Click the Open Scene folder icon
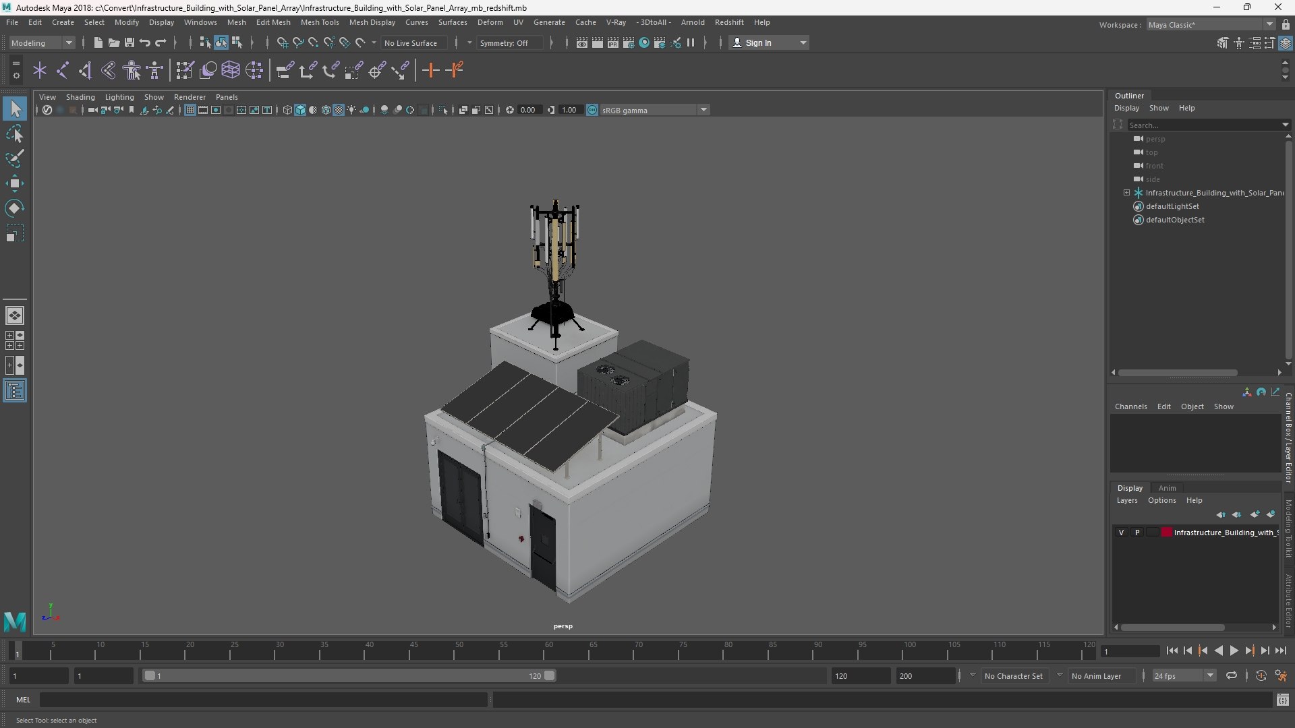Screen dimensions: 1295x728 (113, 42)
